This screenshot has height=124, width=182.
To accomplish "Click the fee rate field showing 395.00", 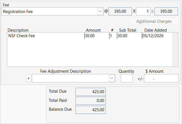I will pos(120,11).
